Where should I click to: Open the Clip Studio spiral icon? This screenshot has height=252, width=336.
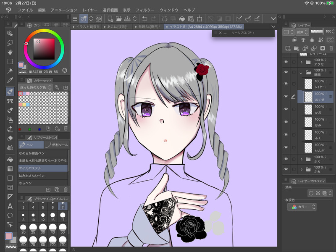point(99,19)
